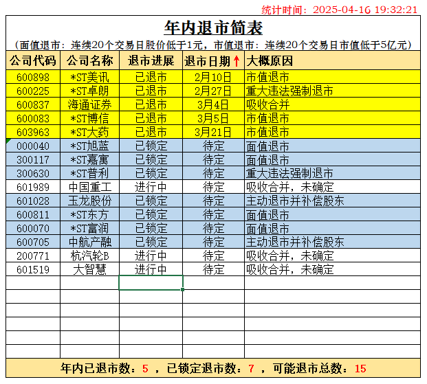This screenshot has height=384, width=427.
Task: Select the 退市进展 header cell
Action: (151, 60)
